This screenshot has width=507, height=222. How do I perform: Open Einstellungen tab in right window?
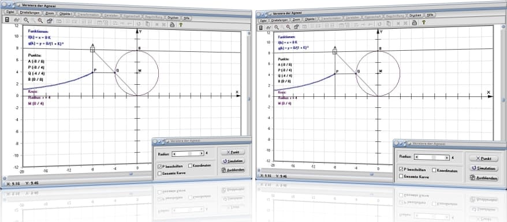tap(279, 20)
